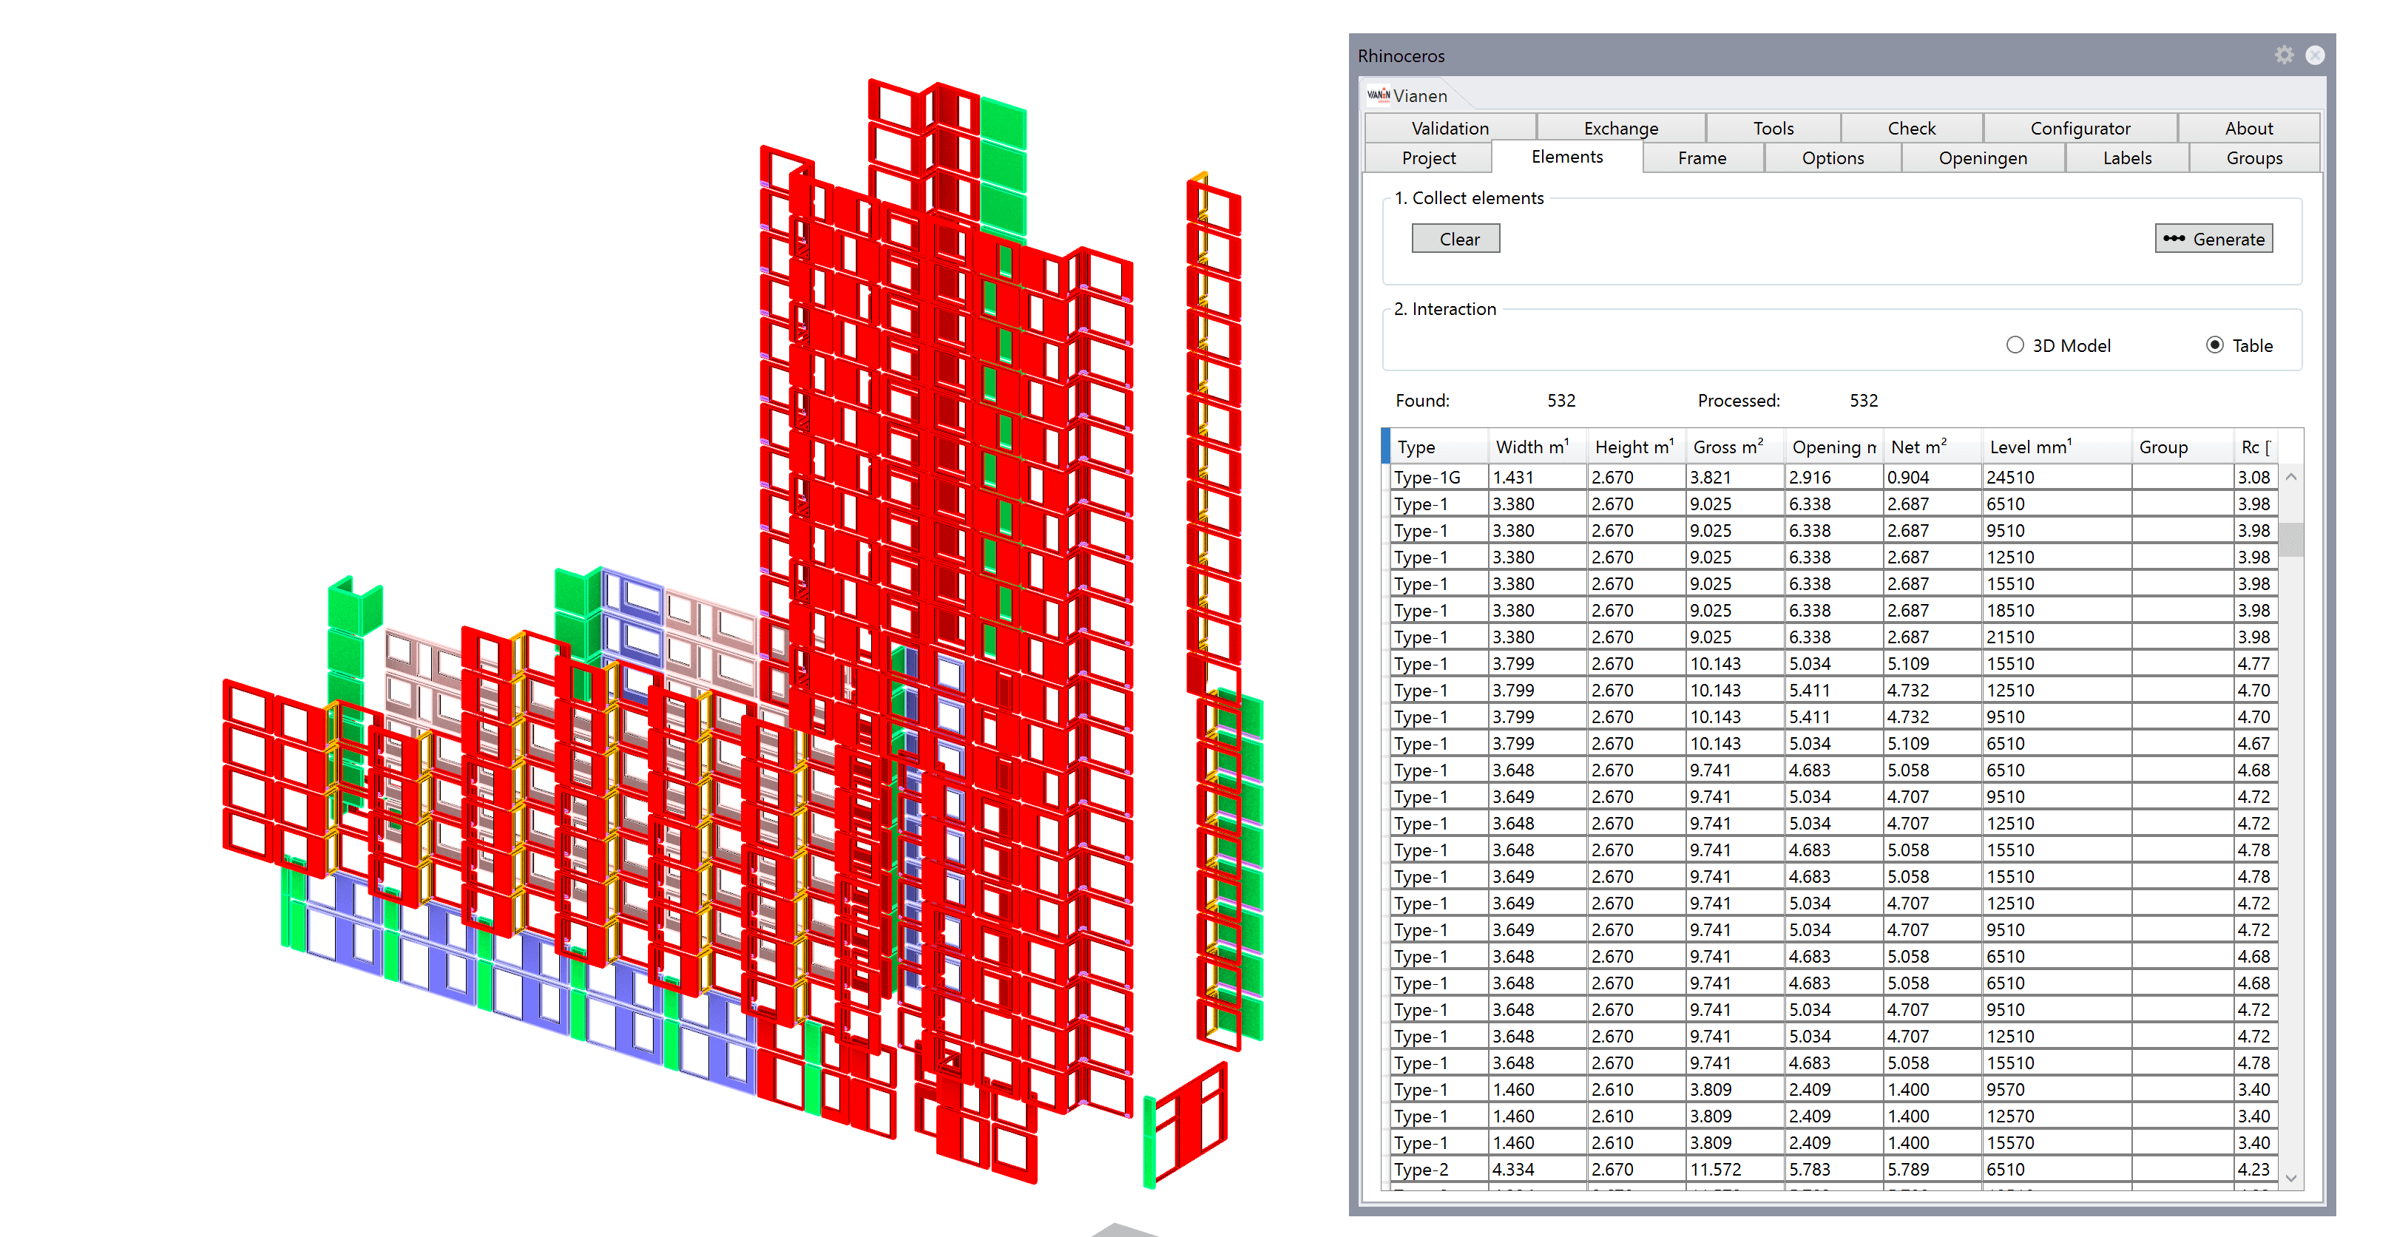Select the Vianen panel tab
Image resolution: width=2394 pixels, height=1237 pixels.
(1408, 95)
